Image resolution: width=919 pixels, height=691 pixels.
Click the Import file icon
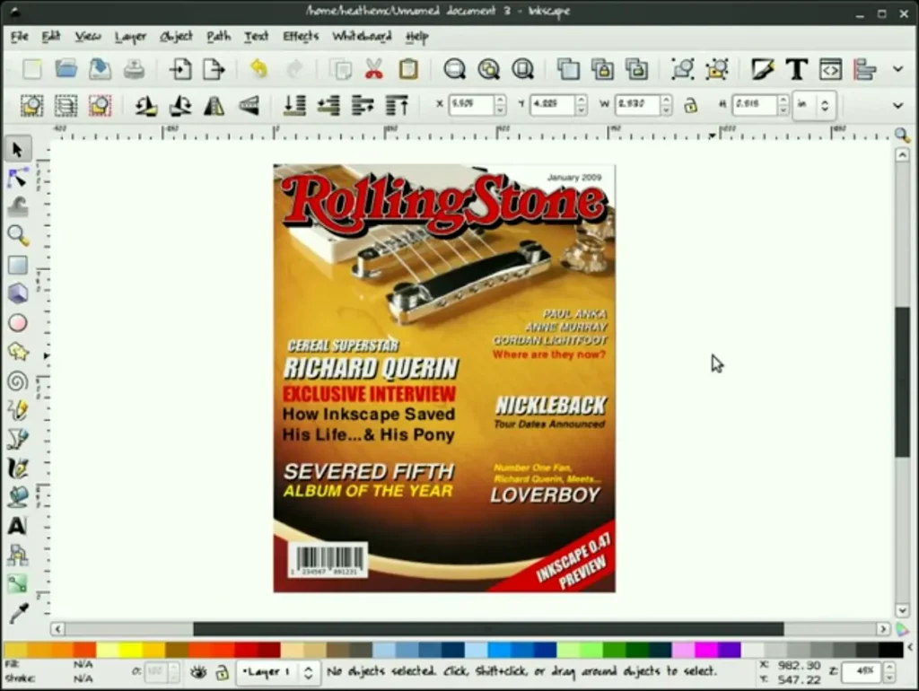click(180, 69)
